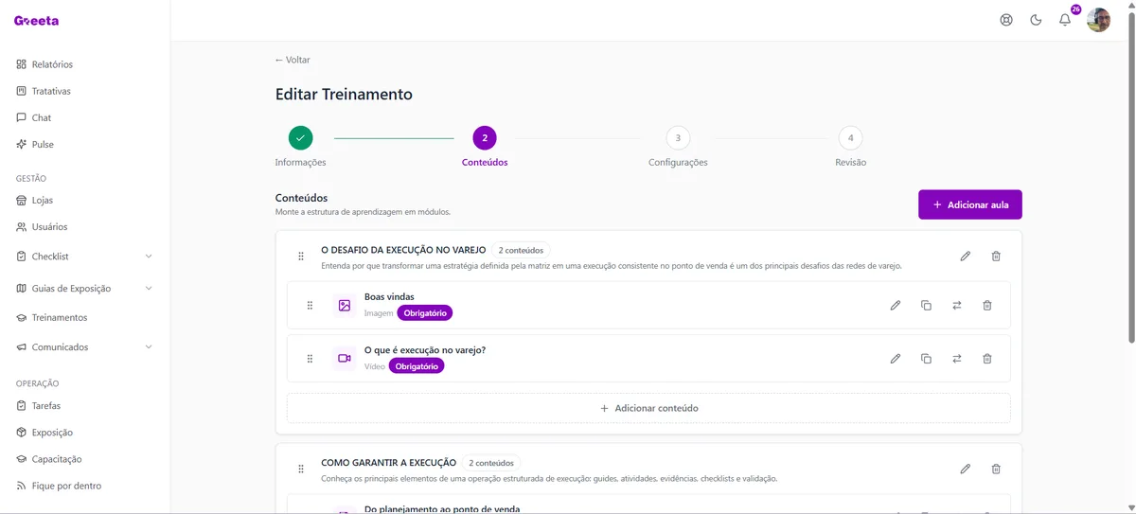Click the image type icon of Boas vindas
1136x514 pixels.
[x=345, y=306]
